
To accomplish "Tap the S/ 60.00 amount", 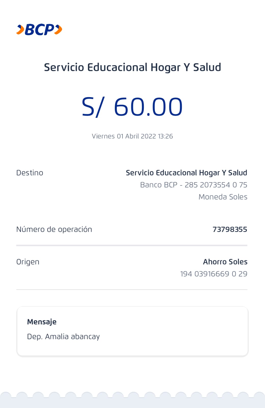I will point(132,107).
